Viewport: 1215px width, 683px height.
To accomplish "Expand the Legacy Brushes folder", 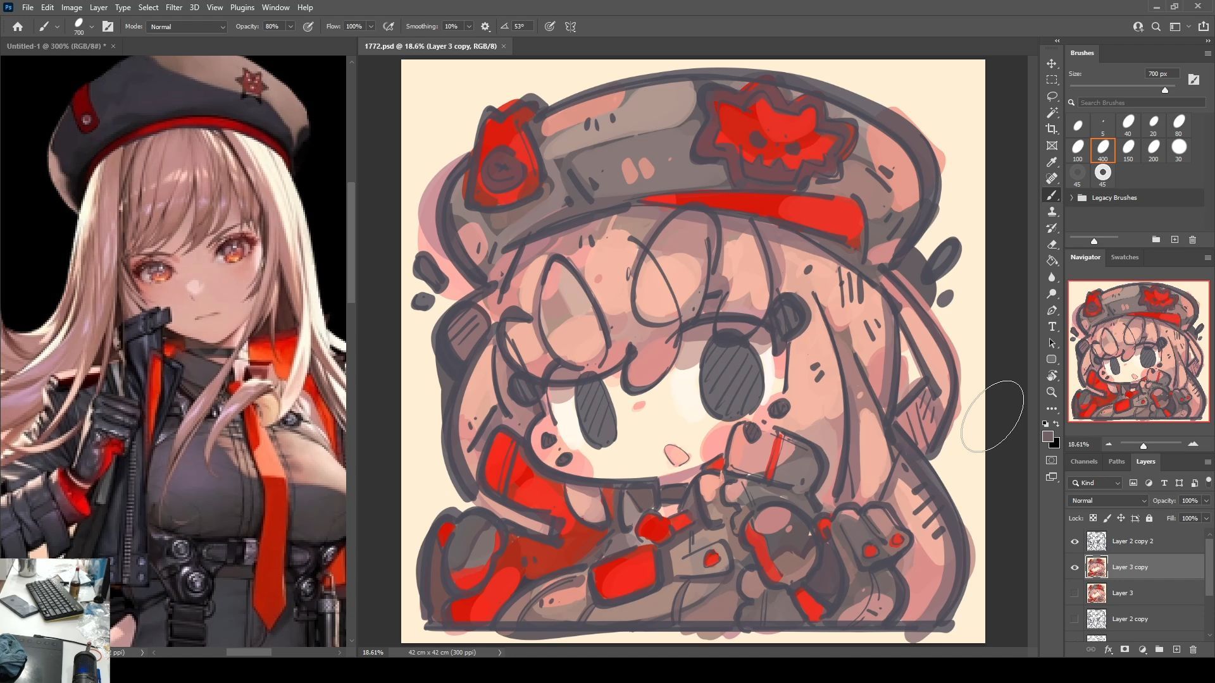I will [x=1071, y=198].
